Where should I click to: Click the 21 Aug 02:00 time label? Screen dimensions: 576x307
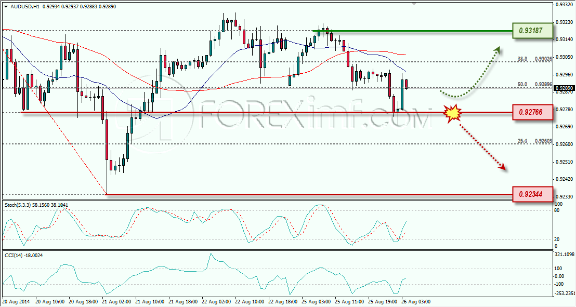[x=116, y=301]
